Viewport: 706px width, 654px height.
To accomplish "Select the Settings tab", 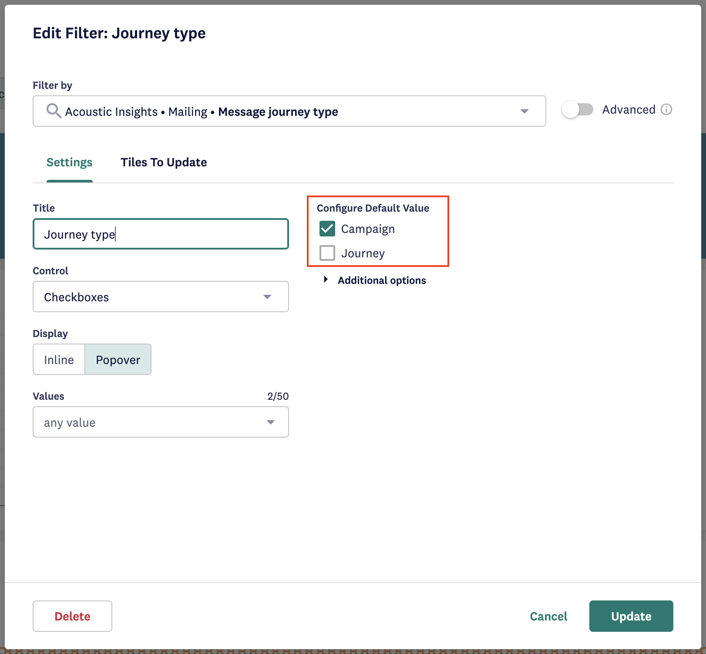I will coord(69,162).
